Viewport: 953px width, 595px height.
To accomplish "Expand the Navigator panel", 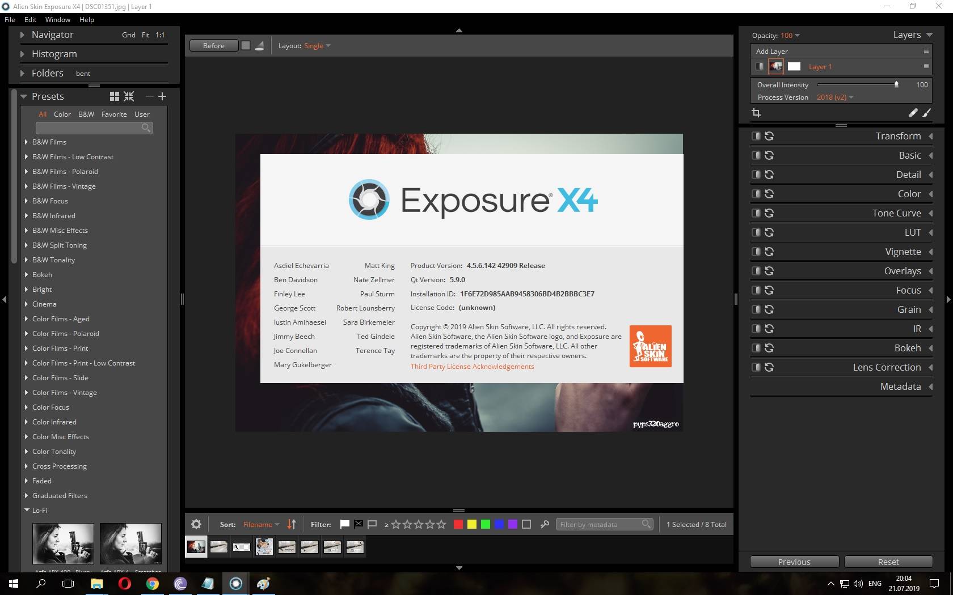I will point(22,35).
